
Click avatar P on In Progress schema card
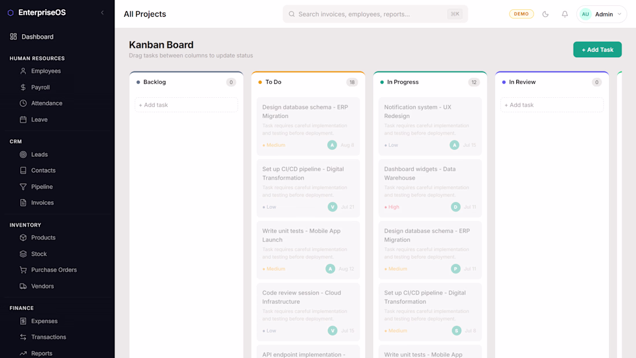[456, 269]
